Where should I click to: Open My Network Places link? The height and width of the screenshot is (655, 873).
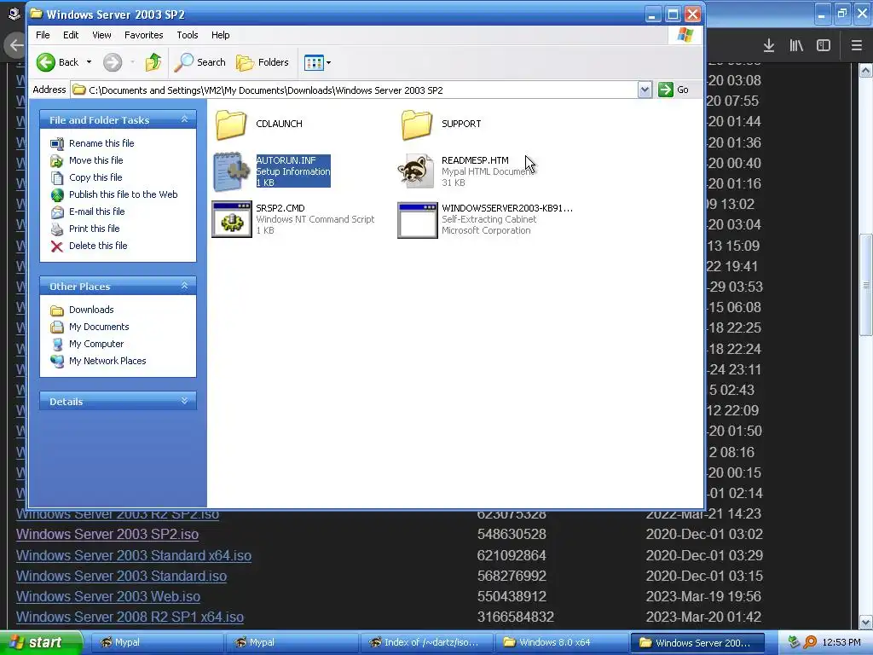[x=107, y=361]
